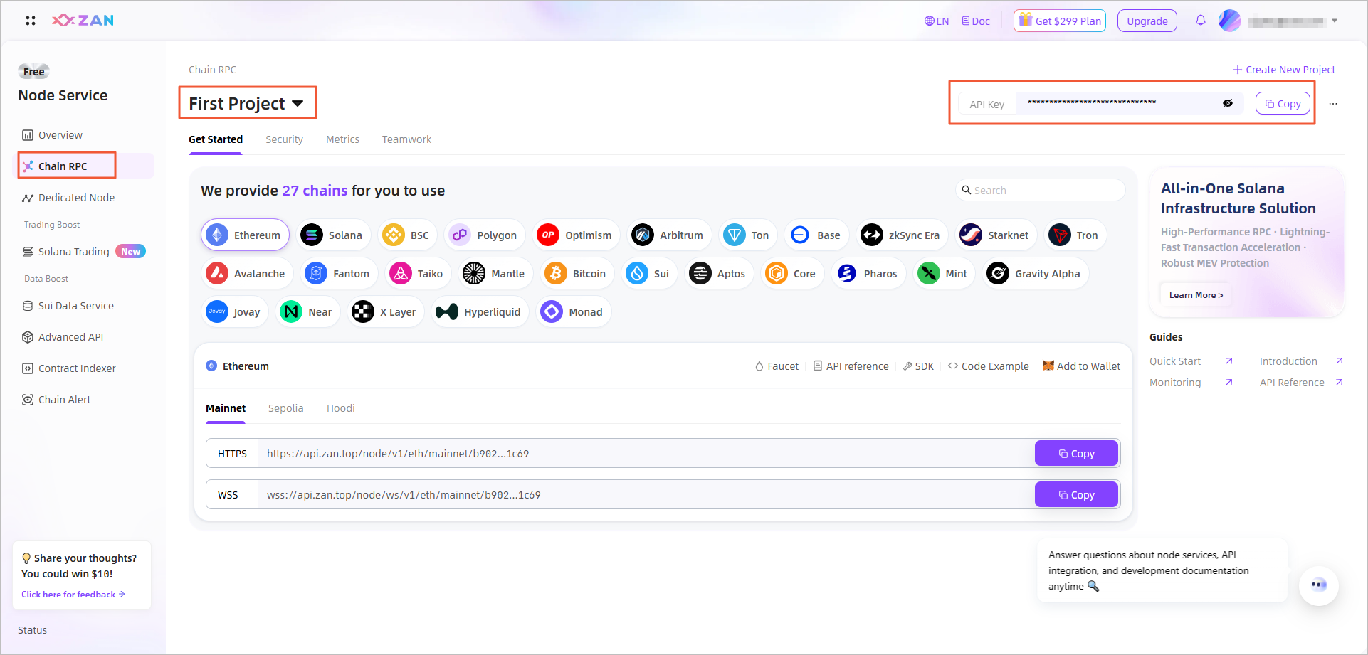Select the Pharos chain chip
1368x655 pixels.
click(x=868, y=274)
